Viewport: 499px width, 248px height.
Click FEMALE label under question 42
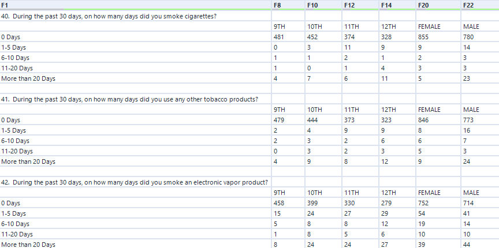(429, 193)
